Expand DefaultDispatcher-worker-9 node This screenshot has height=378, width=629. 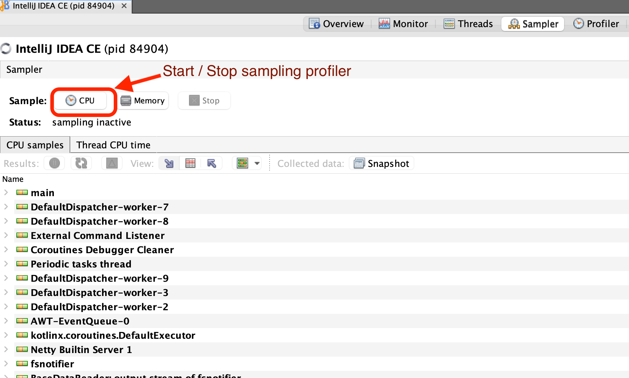pos(6,278)
